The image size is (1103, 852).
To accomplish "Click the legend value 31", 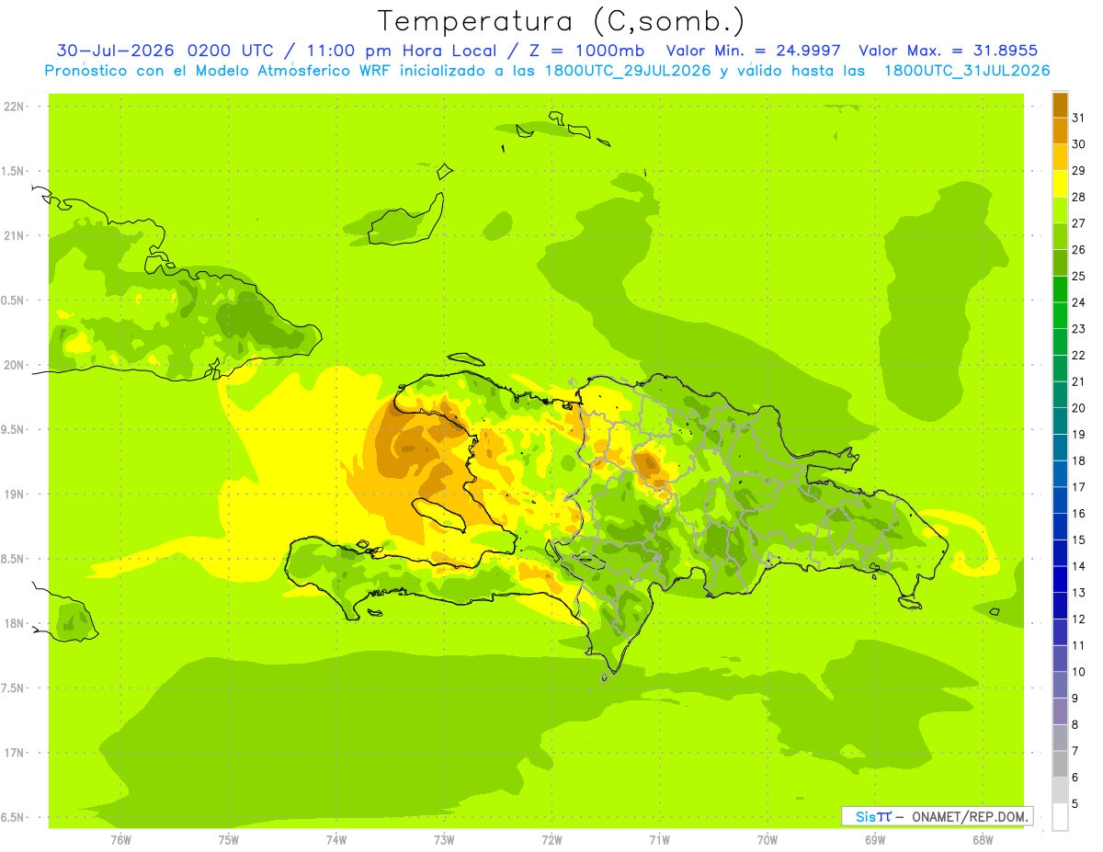I will 1079,118.
